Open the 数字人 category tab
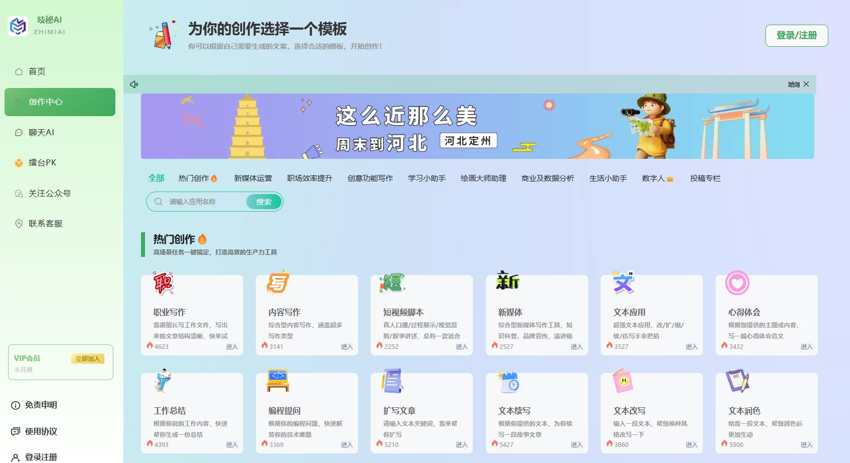The width and height of the screenshot is (850, 463). click(x=657, y=178)
